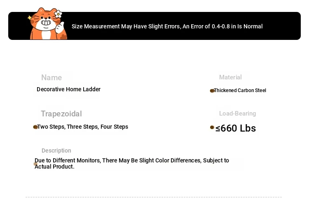Image resolution: width=309 pixels, height=213 pixels.
Task: Click the Name heading label
Action: [51, 77]
